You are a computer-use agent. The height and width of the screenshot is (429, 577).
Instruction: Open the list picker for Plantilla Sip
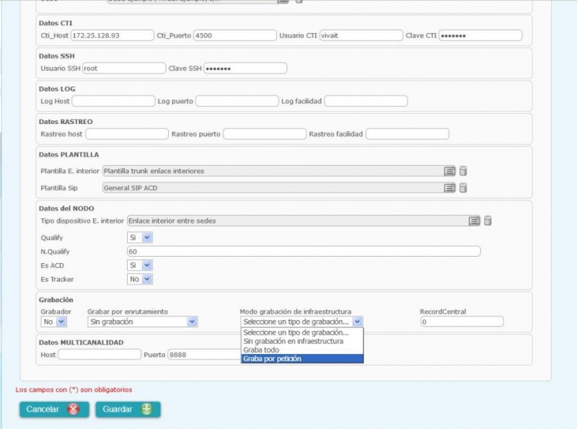point(449,188)
